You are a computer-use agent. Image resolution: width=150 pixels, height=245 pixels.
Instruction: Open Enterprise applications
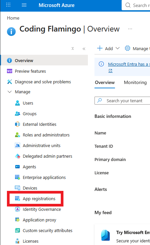(44, 178)
